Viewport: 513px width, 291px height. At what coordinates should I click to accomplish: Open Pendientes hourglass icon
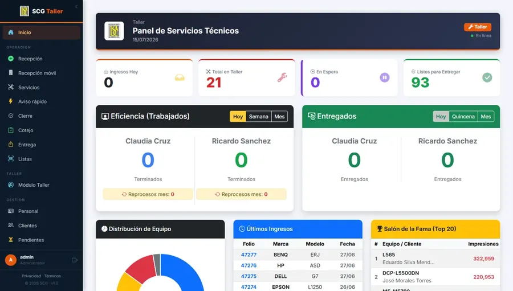(11, 240)
